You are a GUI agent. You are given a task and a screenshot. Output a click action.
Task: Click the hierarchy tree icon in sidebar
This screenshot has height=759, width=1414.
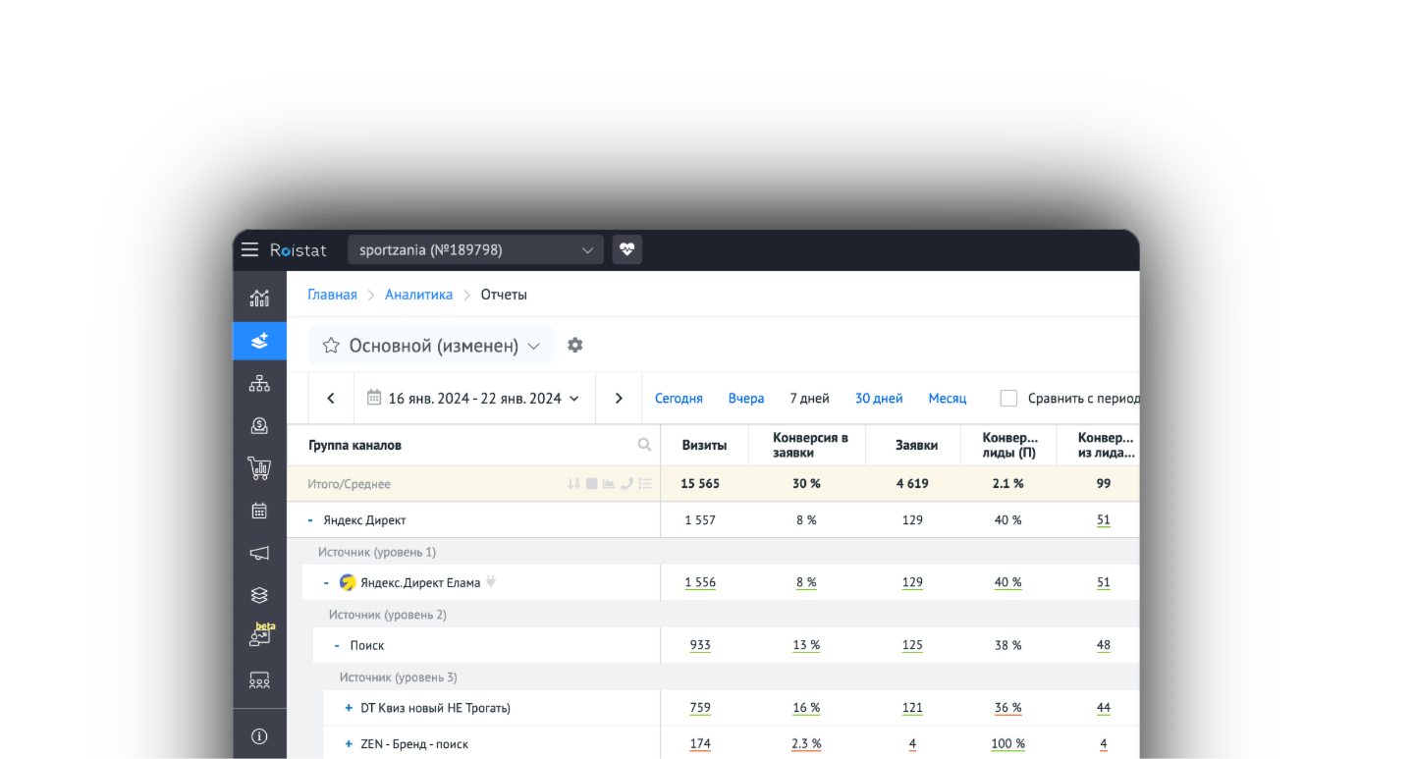259,384
